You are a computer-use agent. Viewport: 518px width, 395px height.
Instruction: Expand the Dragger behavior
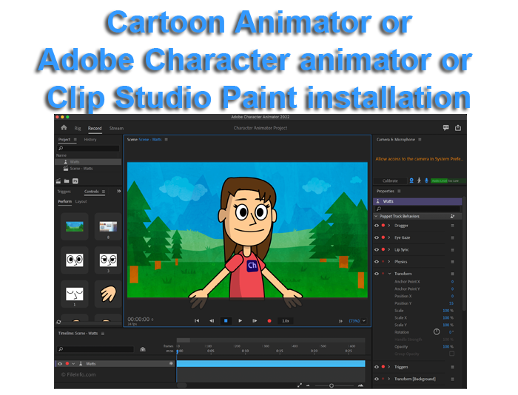(389, 226)
